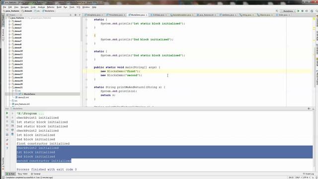Click demo21 in breadcrumb bar
This screenshot has height=179, width=318.
tap(27, 11)
